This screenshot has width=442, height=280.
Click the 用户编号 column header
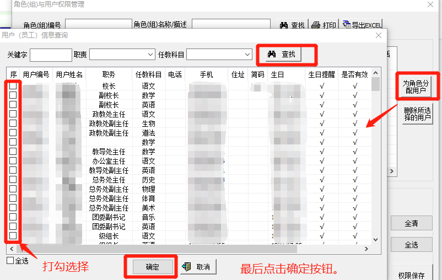[x=36, y=74]
